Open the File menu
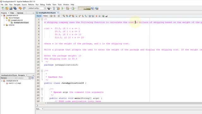This screenshot has height=114, width=202. [x=2, y=4]
